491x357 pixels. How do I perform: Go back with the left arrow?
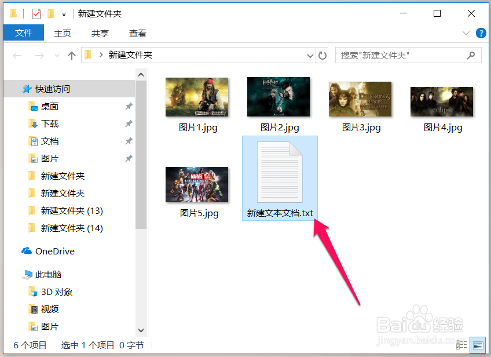coord(17,56)
